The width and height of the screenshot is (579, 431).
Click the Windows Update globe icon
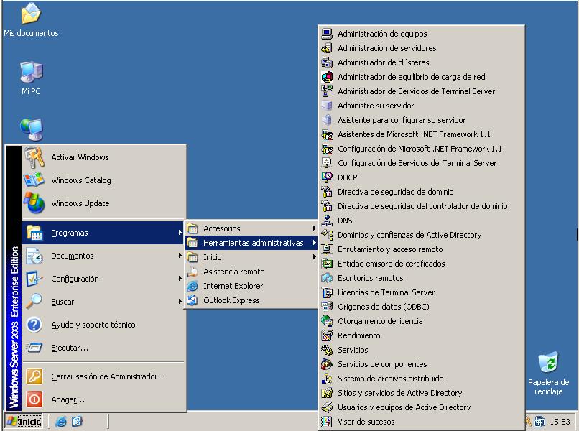pos(34,203)
